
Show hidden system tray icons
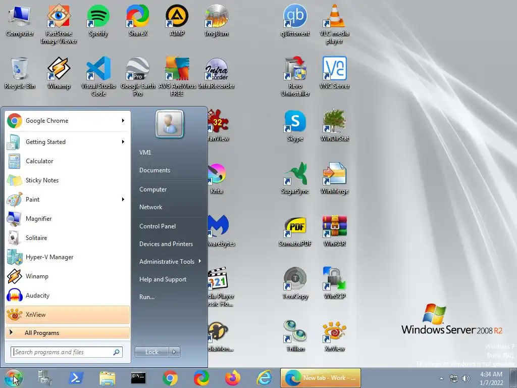tap(441, 378)
